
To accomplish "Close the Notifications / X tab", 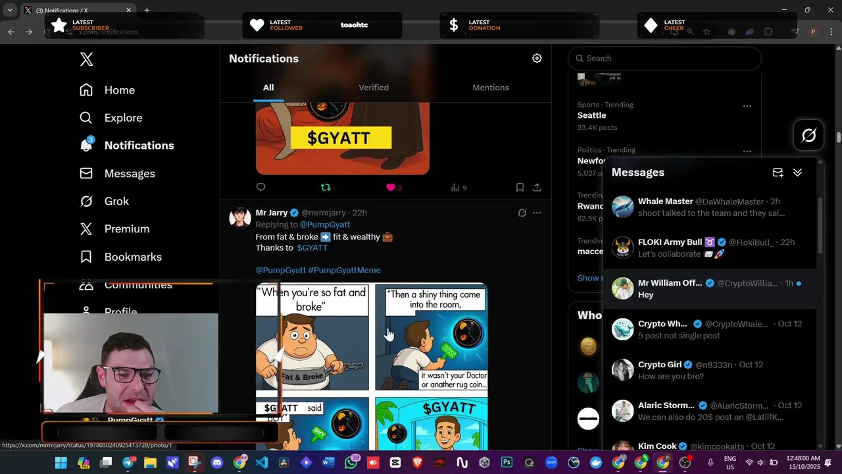I will 128,10.
